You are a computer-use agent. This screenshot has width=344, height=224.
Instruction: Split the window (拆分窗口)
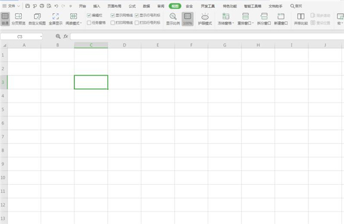coord(264,19)
